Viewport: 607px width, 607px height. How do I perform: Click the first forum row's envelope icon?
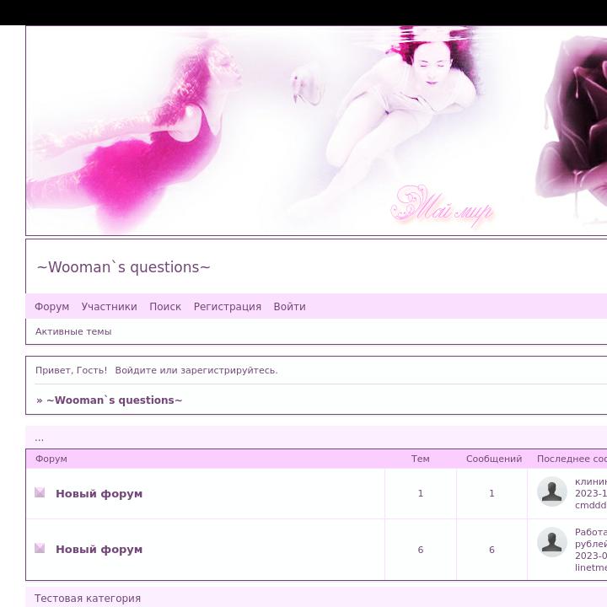(x=40, y=492)
